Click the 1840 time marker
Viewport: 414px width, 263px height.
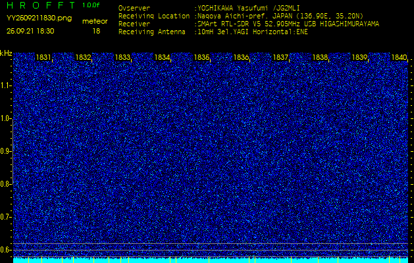pyautogui.click(x=399, y=58)
